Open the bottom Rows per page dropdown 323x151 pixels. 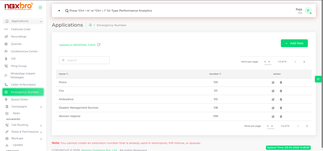coord(270,126)
